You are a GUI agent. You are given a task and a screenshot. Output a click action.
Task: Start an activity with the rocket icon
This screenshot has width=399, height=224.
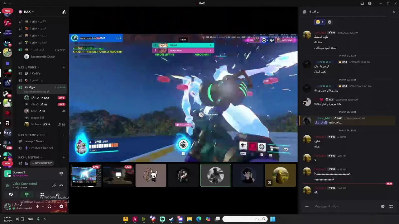pos(42,194)
